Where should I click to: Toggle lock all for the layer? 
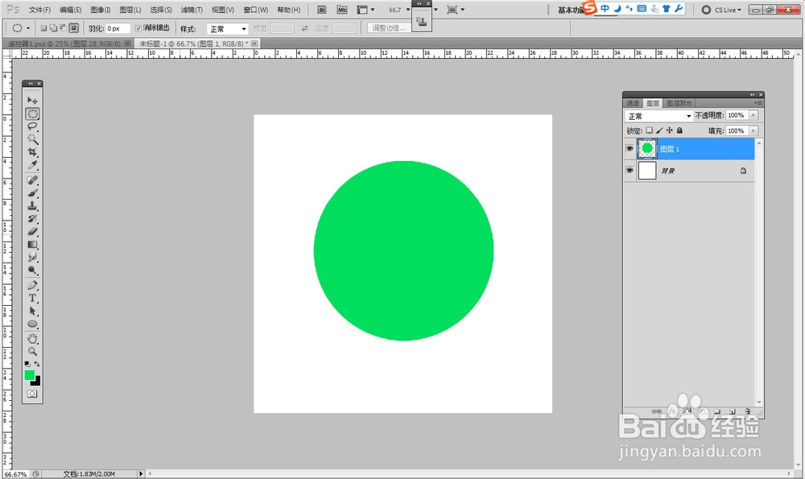pos(679,130)
